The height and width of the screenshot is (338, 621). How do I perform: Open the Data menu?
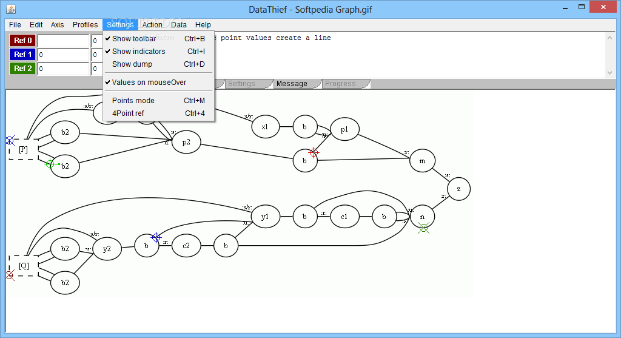point(179,24)
